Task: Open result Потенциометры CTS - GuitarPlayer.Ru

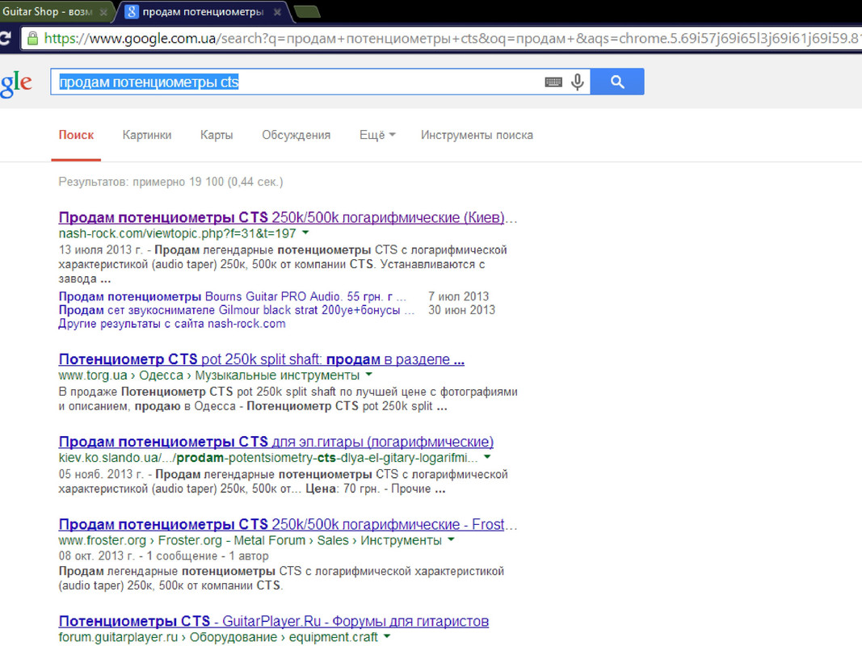Action: 274,621
